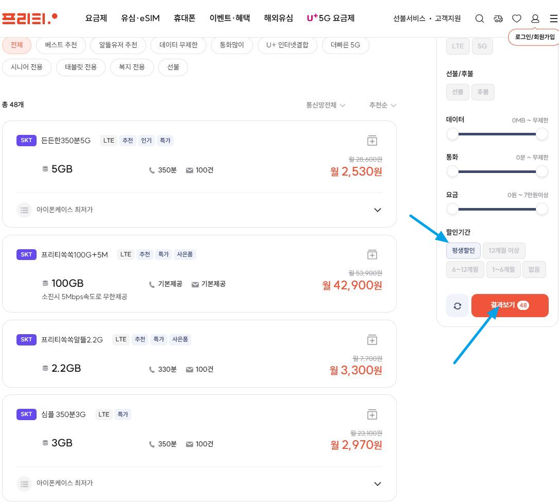Click the user profile icon
This screenshot has height=502, width=559.
535,19
